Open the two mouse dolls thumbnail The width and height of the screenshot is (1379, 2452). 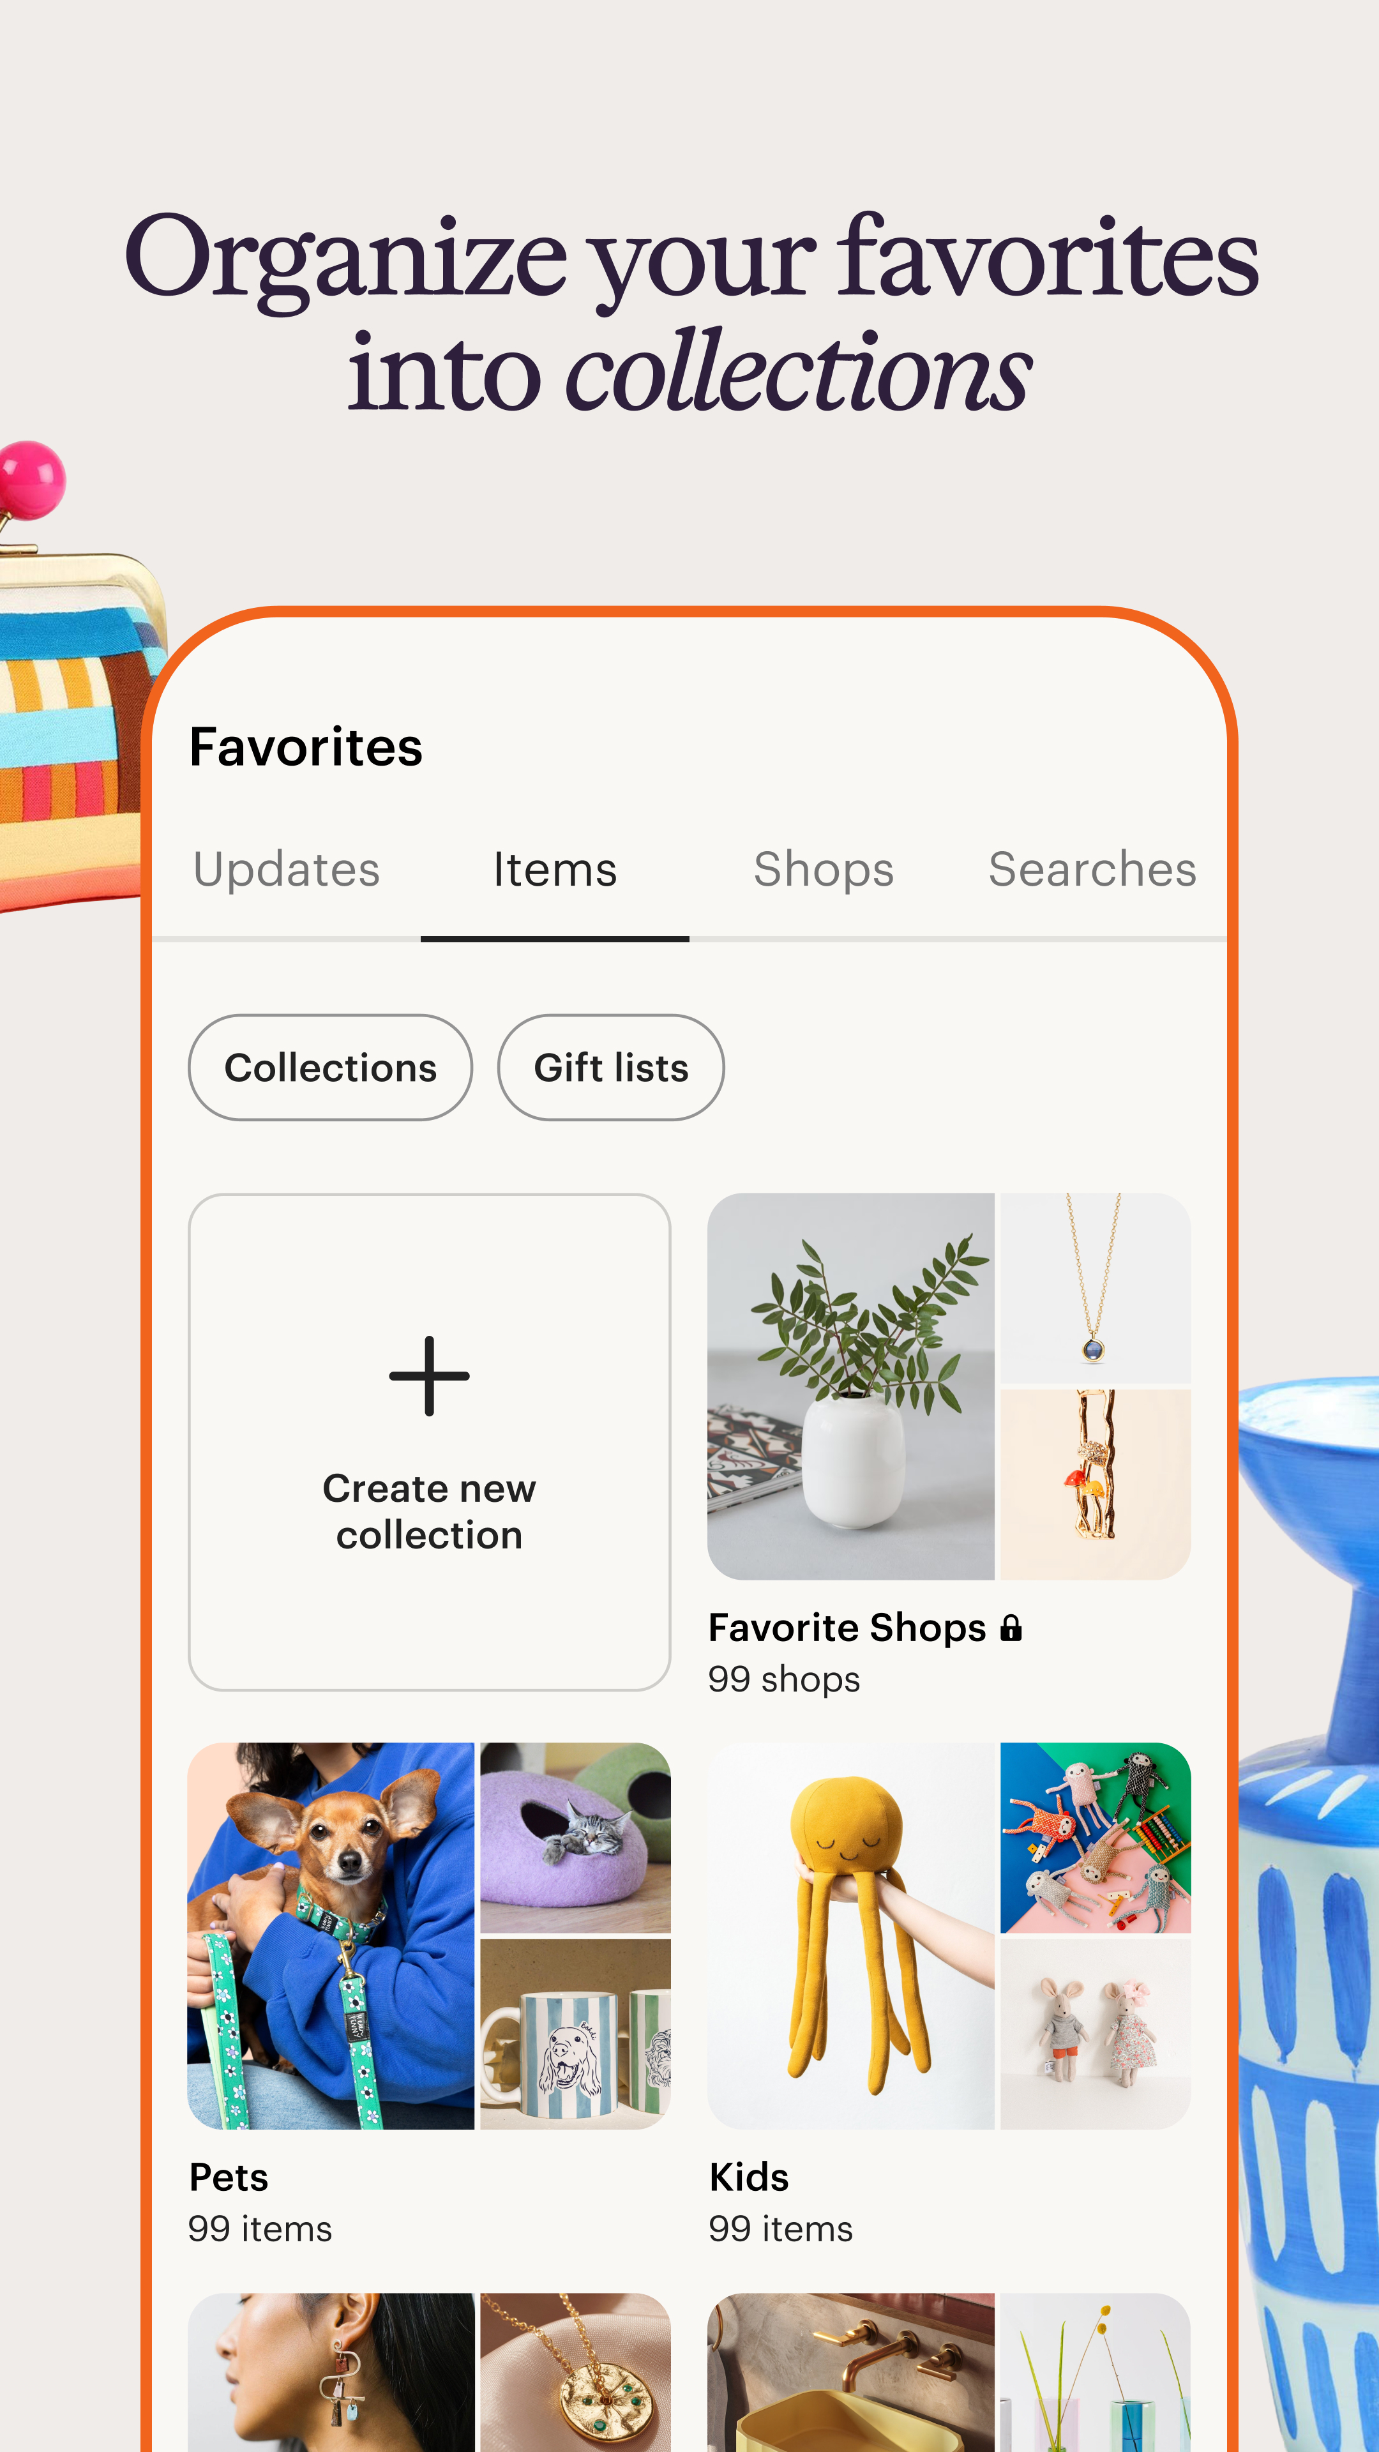[1096, 2034]
